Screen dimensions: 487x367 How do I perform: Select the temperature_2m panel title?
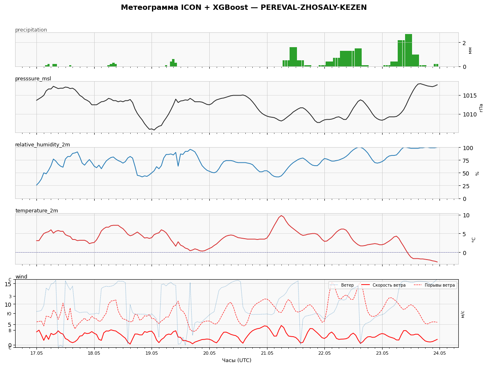tap(36, 210)
